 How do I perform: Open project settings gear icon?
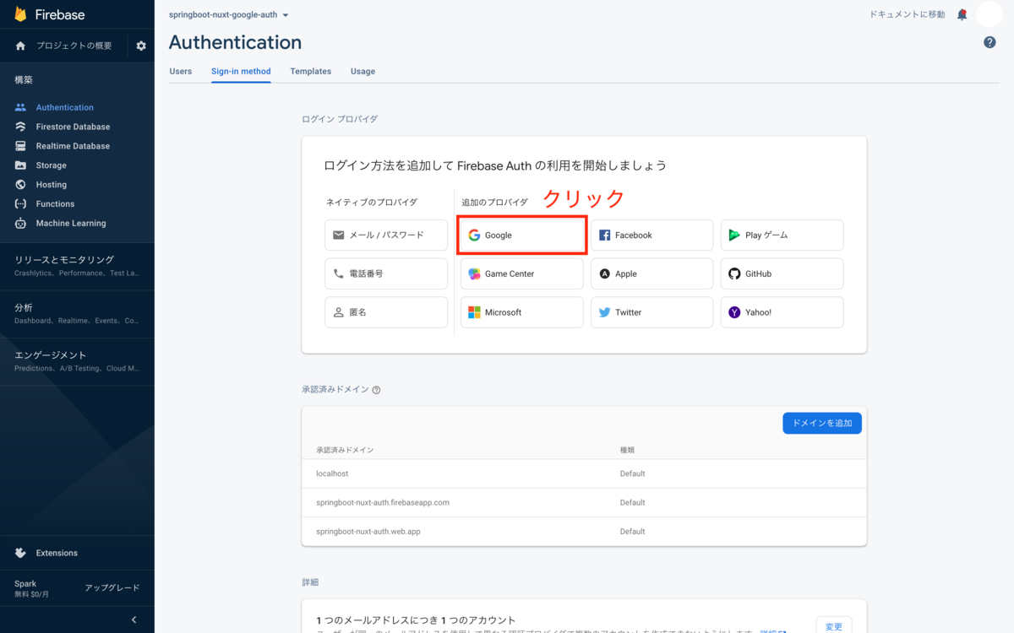pyautogui.click(x=141, y=46)
